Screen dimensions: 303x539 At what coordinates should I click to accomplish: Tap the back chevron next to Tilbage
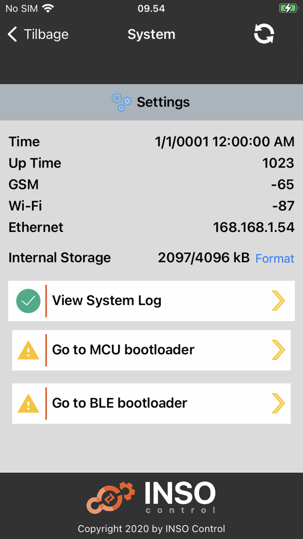pyautogui.click(x=12, y=34)
